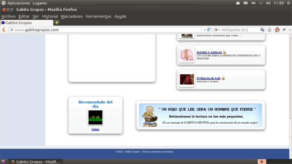Viewport: 292px width, 164px height.
Task: Reload the page using the refresh icon
Action: (209, 30)
